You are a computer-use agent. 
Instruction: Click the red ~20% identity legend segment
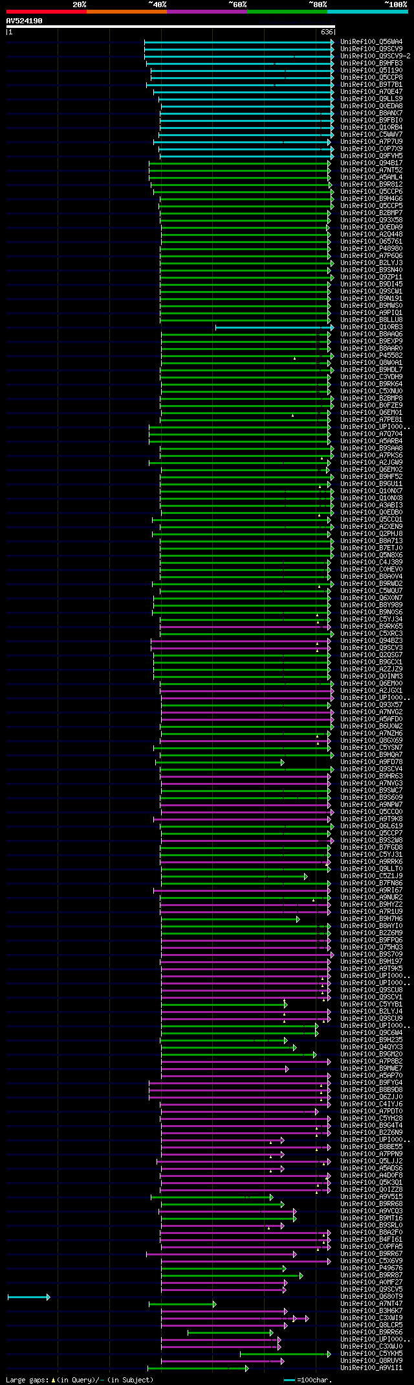46,12
